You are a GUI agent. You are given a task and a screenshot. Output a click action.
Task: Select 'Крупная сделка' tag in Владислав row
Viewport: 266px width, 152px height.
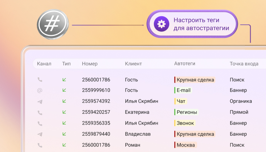(195, 134)
